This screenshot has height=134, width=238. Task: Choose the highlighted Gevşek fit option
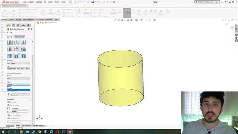18,90
